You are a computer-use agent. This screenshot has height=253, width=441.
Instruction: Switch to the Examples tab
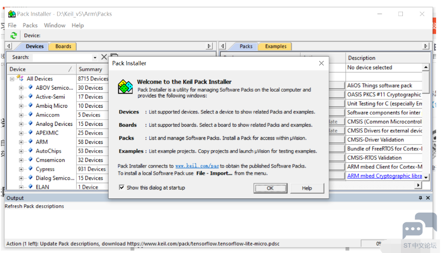tap(275, 46)
